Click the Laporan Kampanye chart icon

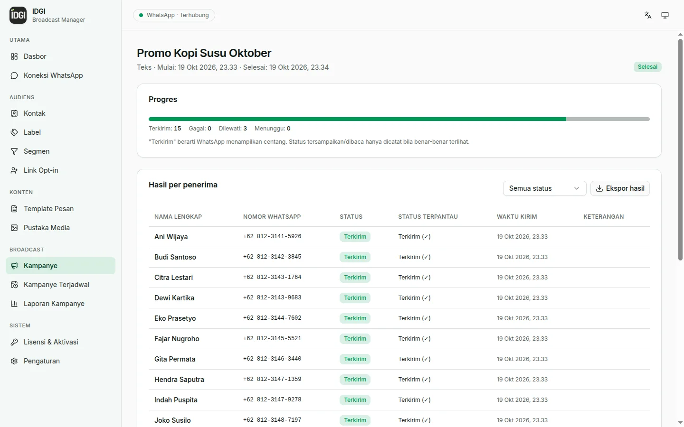coord(14,304)
